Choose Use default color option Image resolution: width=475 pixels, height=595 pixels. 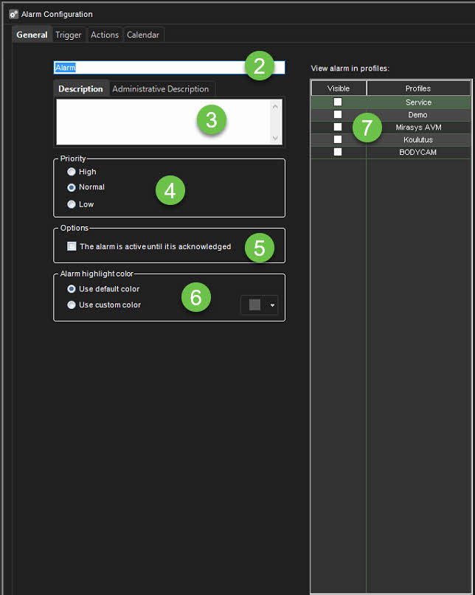pos(72,289)
